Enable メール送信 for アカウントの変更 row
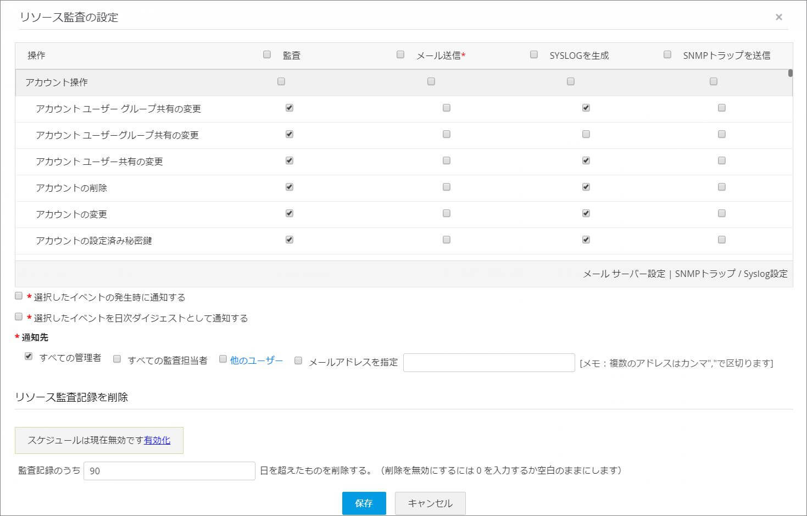The height and width of the screenshot is (516, 807). [x=447, y=213]
